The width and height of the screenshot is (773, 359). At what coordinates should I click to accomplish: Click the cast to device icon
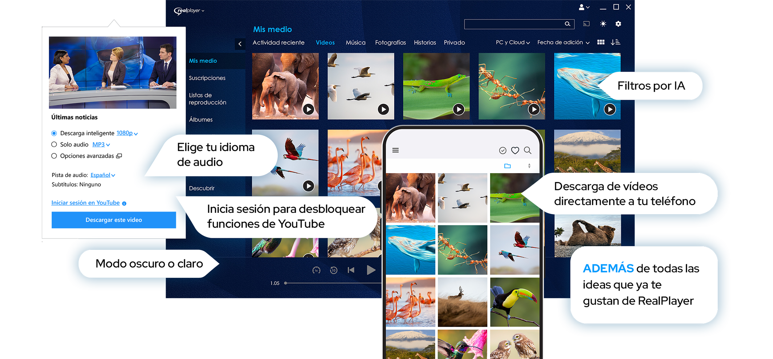(x=586, y=24)
